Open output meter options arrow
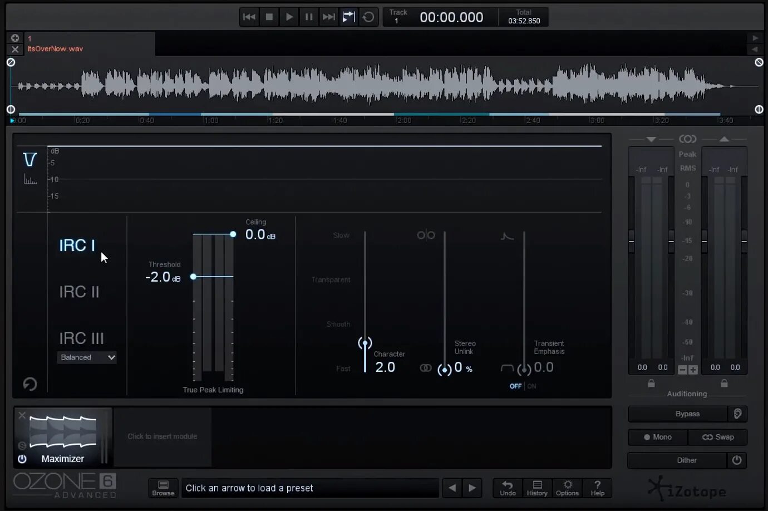768x511 pixels. click(x=723, y=139)
